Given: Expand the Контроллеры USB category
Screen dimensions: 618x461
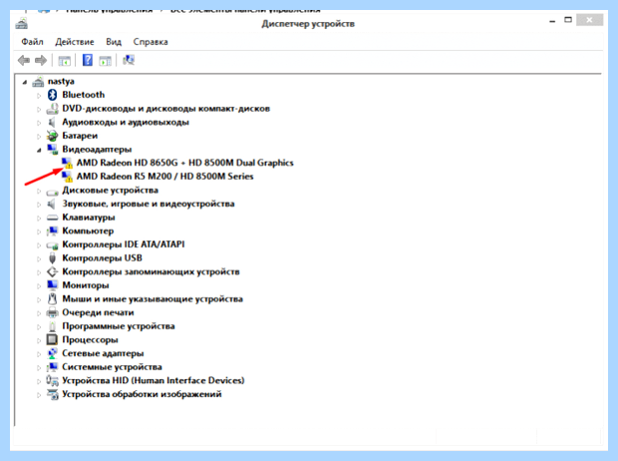Looking at the screenshot, I should [39, 258].
